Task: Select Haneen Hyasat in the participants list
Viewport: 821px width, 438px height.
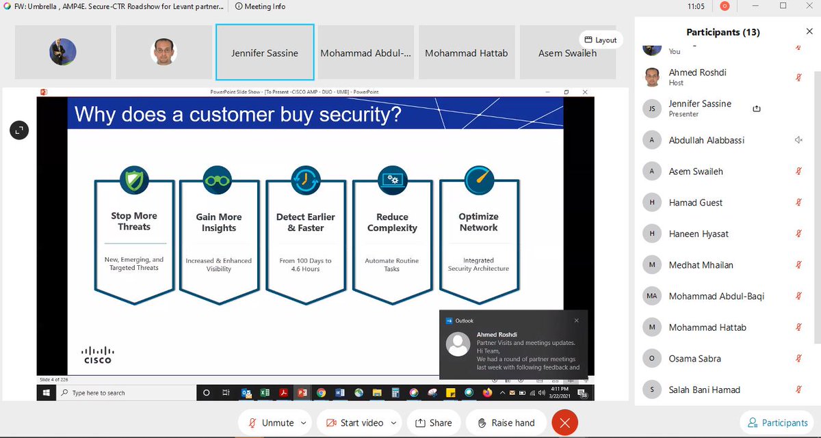Action: [725, 234]
